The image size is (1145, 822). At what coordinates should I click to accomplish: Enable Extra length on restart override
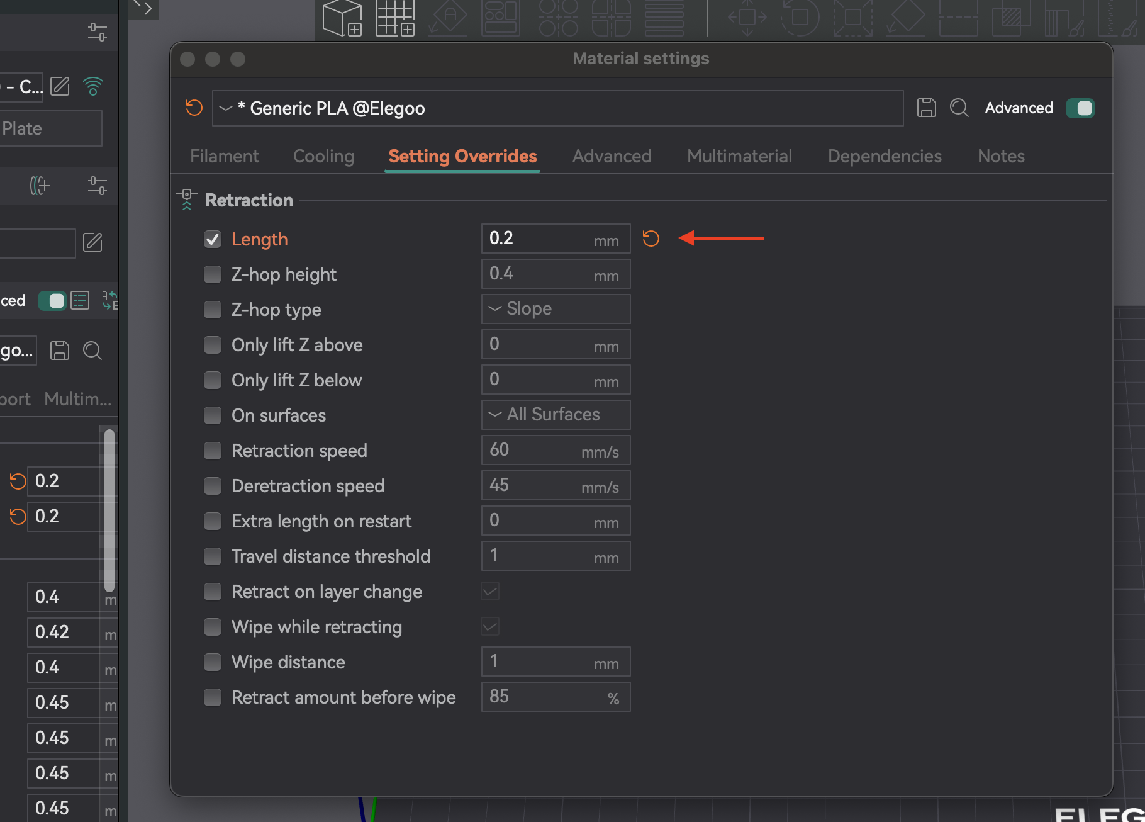213,521
